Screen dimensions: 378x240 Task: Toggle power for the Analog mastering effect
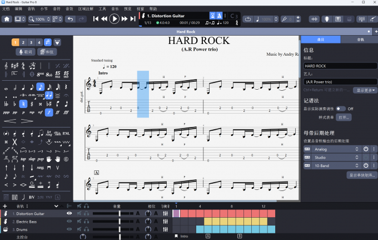[x=366, y=149]
